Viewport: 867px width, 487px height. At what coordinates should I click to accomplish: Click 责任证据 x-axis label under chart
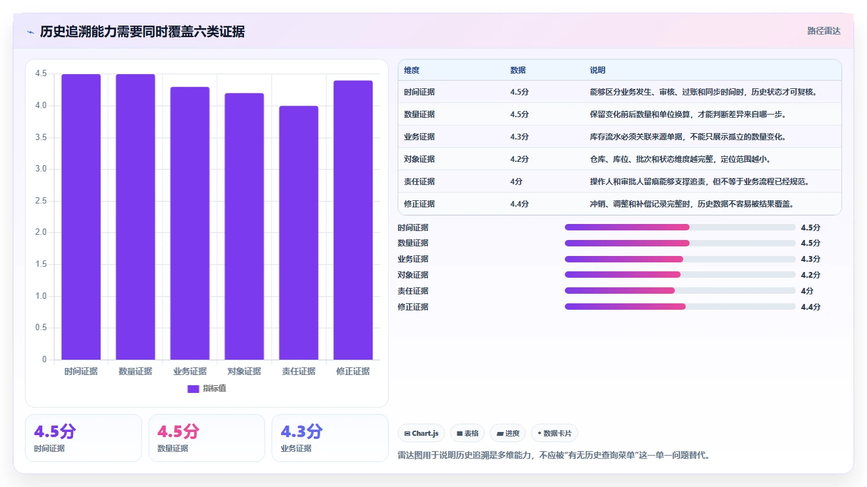[x=298, y=371]
